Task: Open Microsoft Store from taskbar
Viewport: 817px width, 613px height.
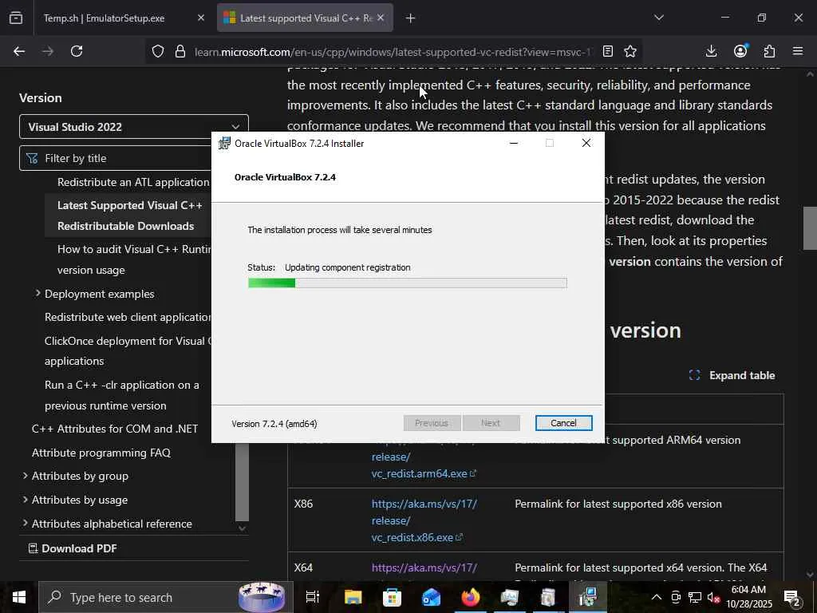Action: 392,597
